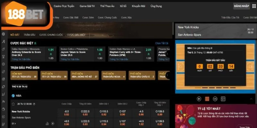Open the apps grid menu icon
Viewport: 257px width, 128px height.
(254, 6)
